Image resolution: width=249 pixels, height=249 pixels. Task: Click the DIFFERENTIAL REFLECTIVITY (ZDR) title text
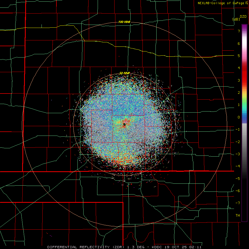(x=86, y=247)
